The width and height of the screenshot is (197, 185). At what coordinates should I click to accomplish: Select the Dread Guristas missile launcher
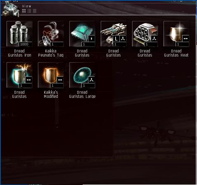145,34
